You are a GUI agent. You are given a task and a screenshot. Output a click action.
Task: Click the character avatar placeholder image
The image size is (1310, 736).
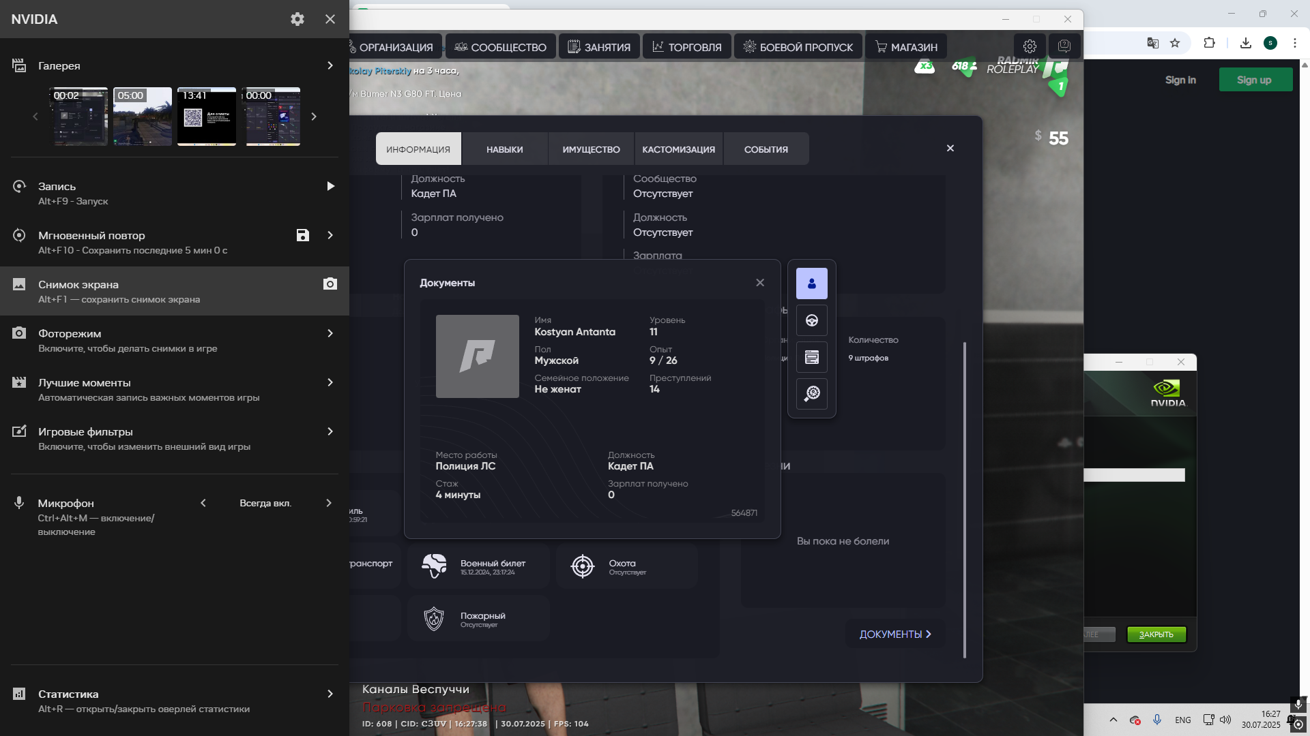click(x=478, y=356)
